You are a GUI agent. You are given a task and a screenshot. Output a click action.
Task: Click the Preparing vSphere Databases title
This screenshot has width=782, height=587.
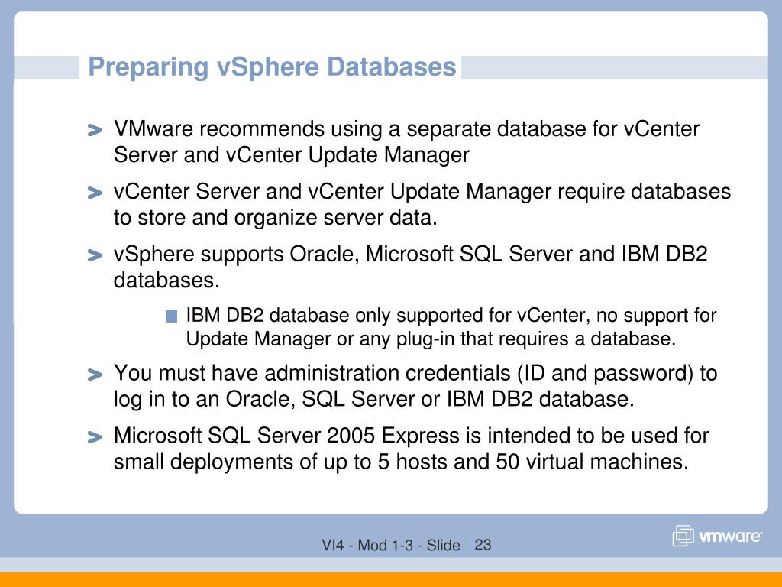pyautogui.click(x=272, y=66)
